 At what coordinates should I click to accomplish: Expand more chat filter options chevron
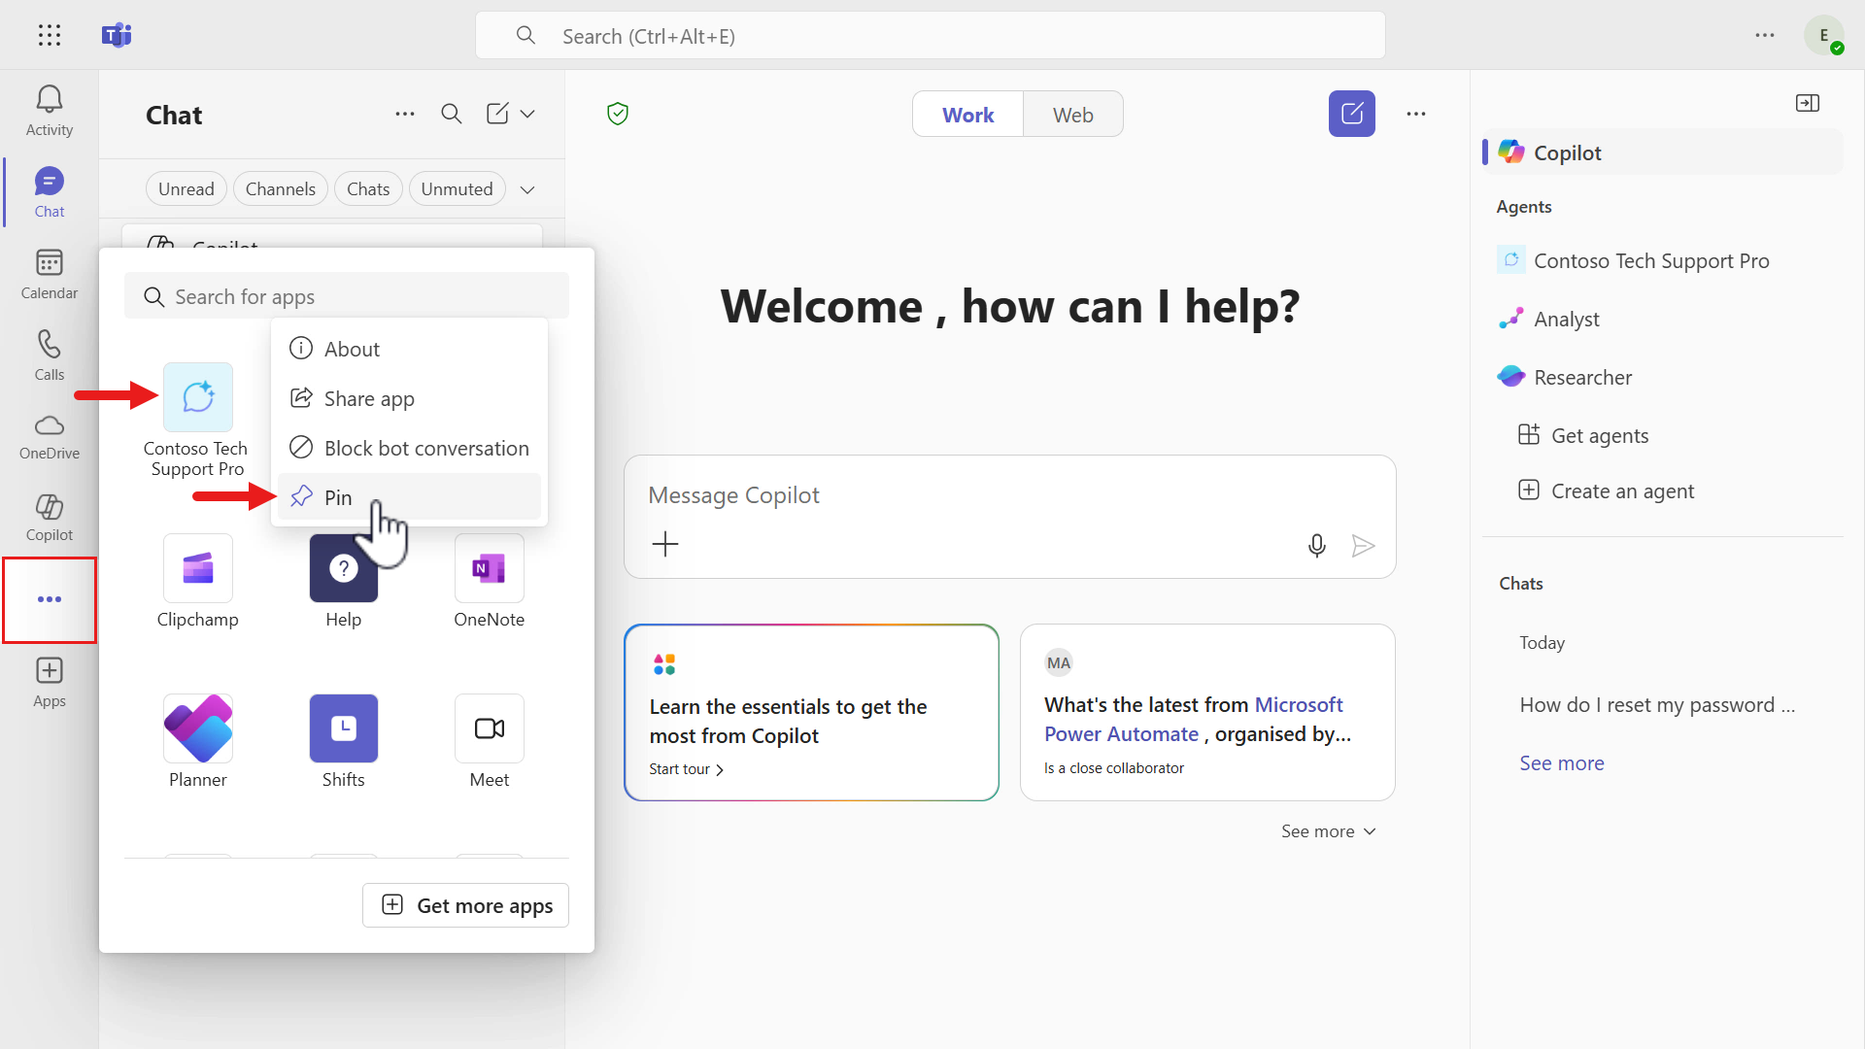pyautogui.click(x=527, y=189)
